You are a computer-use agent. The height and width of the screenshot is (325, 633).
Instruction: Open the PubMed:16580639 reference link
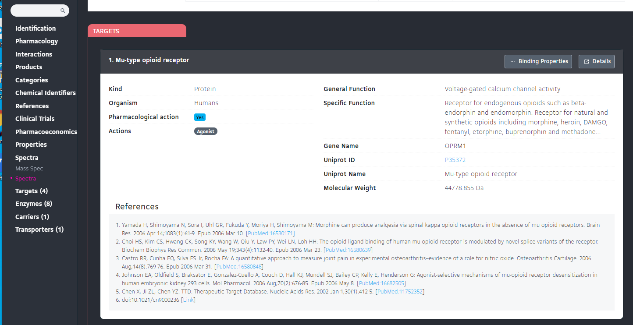348,250
